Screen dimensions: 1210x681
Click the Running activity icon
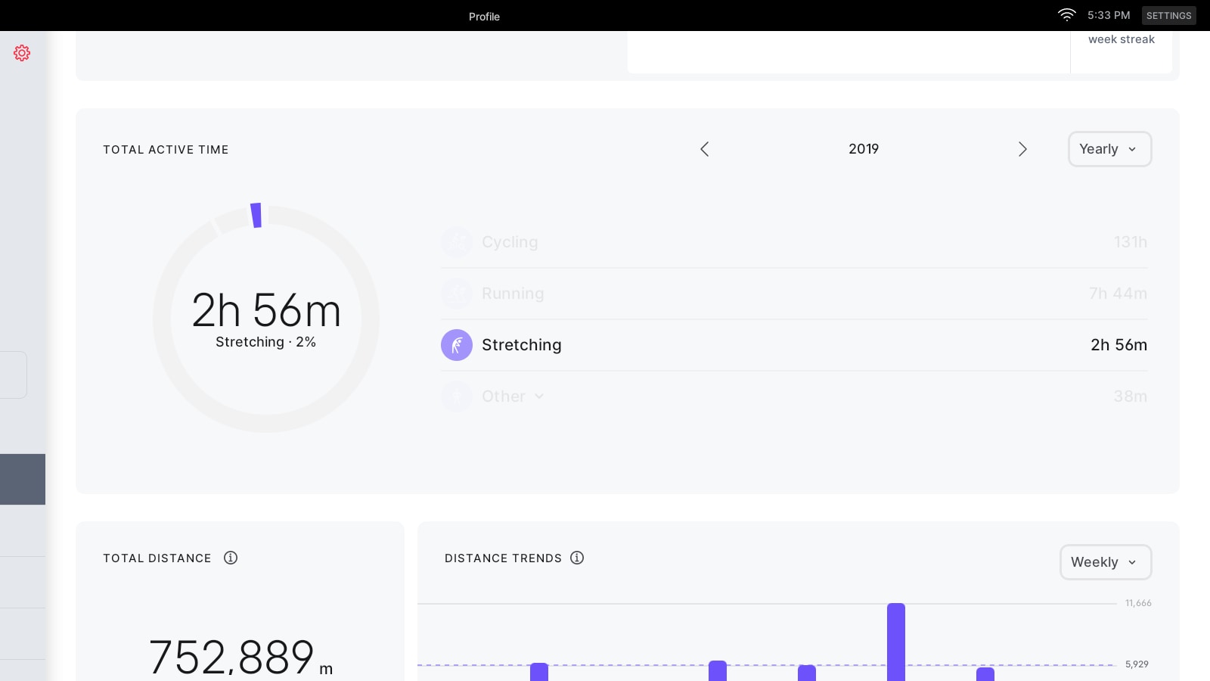click(457, 294)
